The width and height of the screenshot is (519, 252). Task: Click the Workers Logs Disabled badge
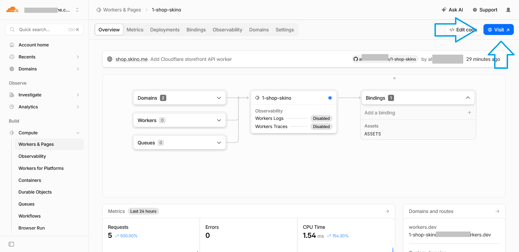[x=321, y=118]
